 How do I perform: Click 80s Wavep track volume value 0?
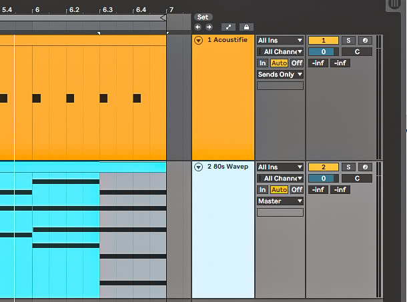coord(324,179)
